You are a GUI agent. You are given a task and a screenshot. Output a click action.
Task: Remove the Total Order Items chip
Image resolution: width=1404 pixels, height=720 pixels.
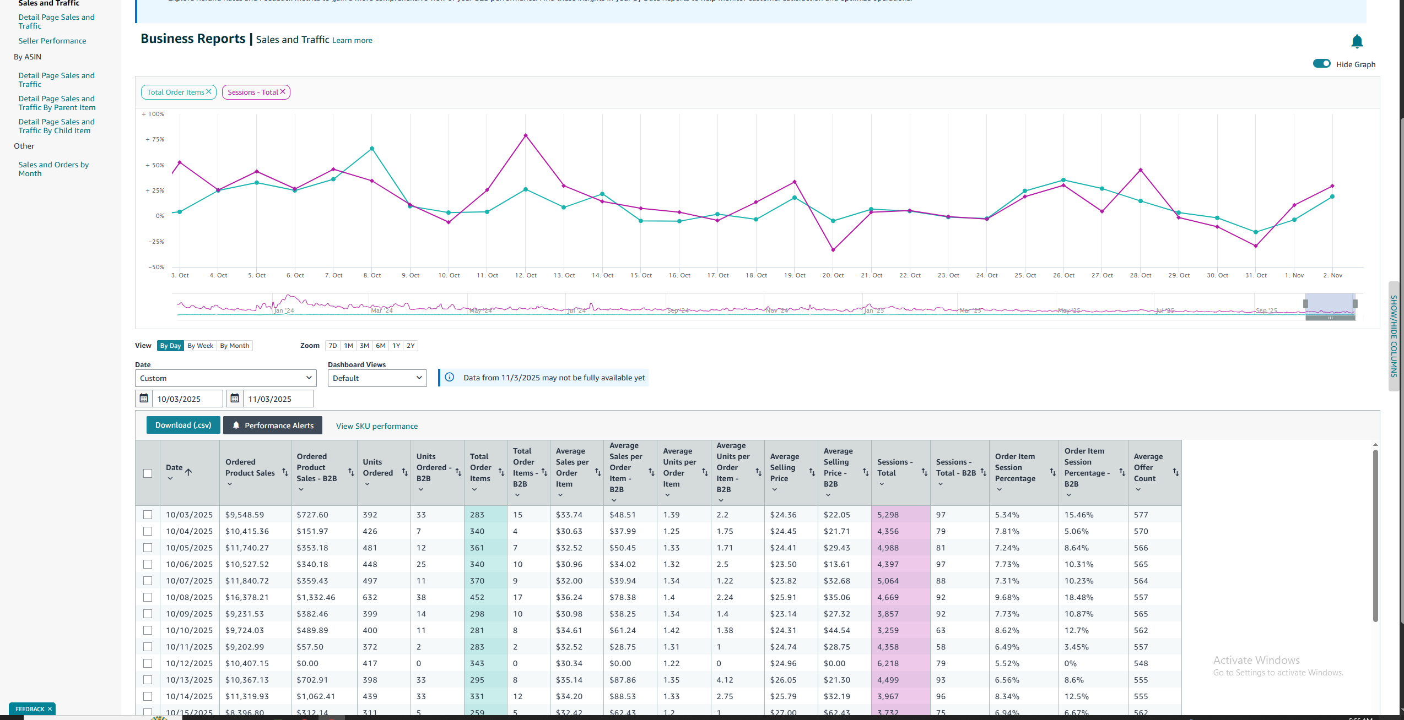point(209,92)
